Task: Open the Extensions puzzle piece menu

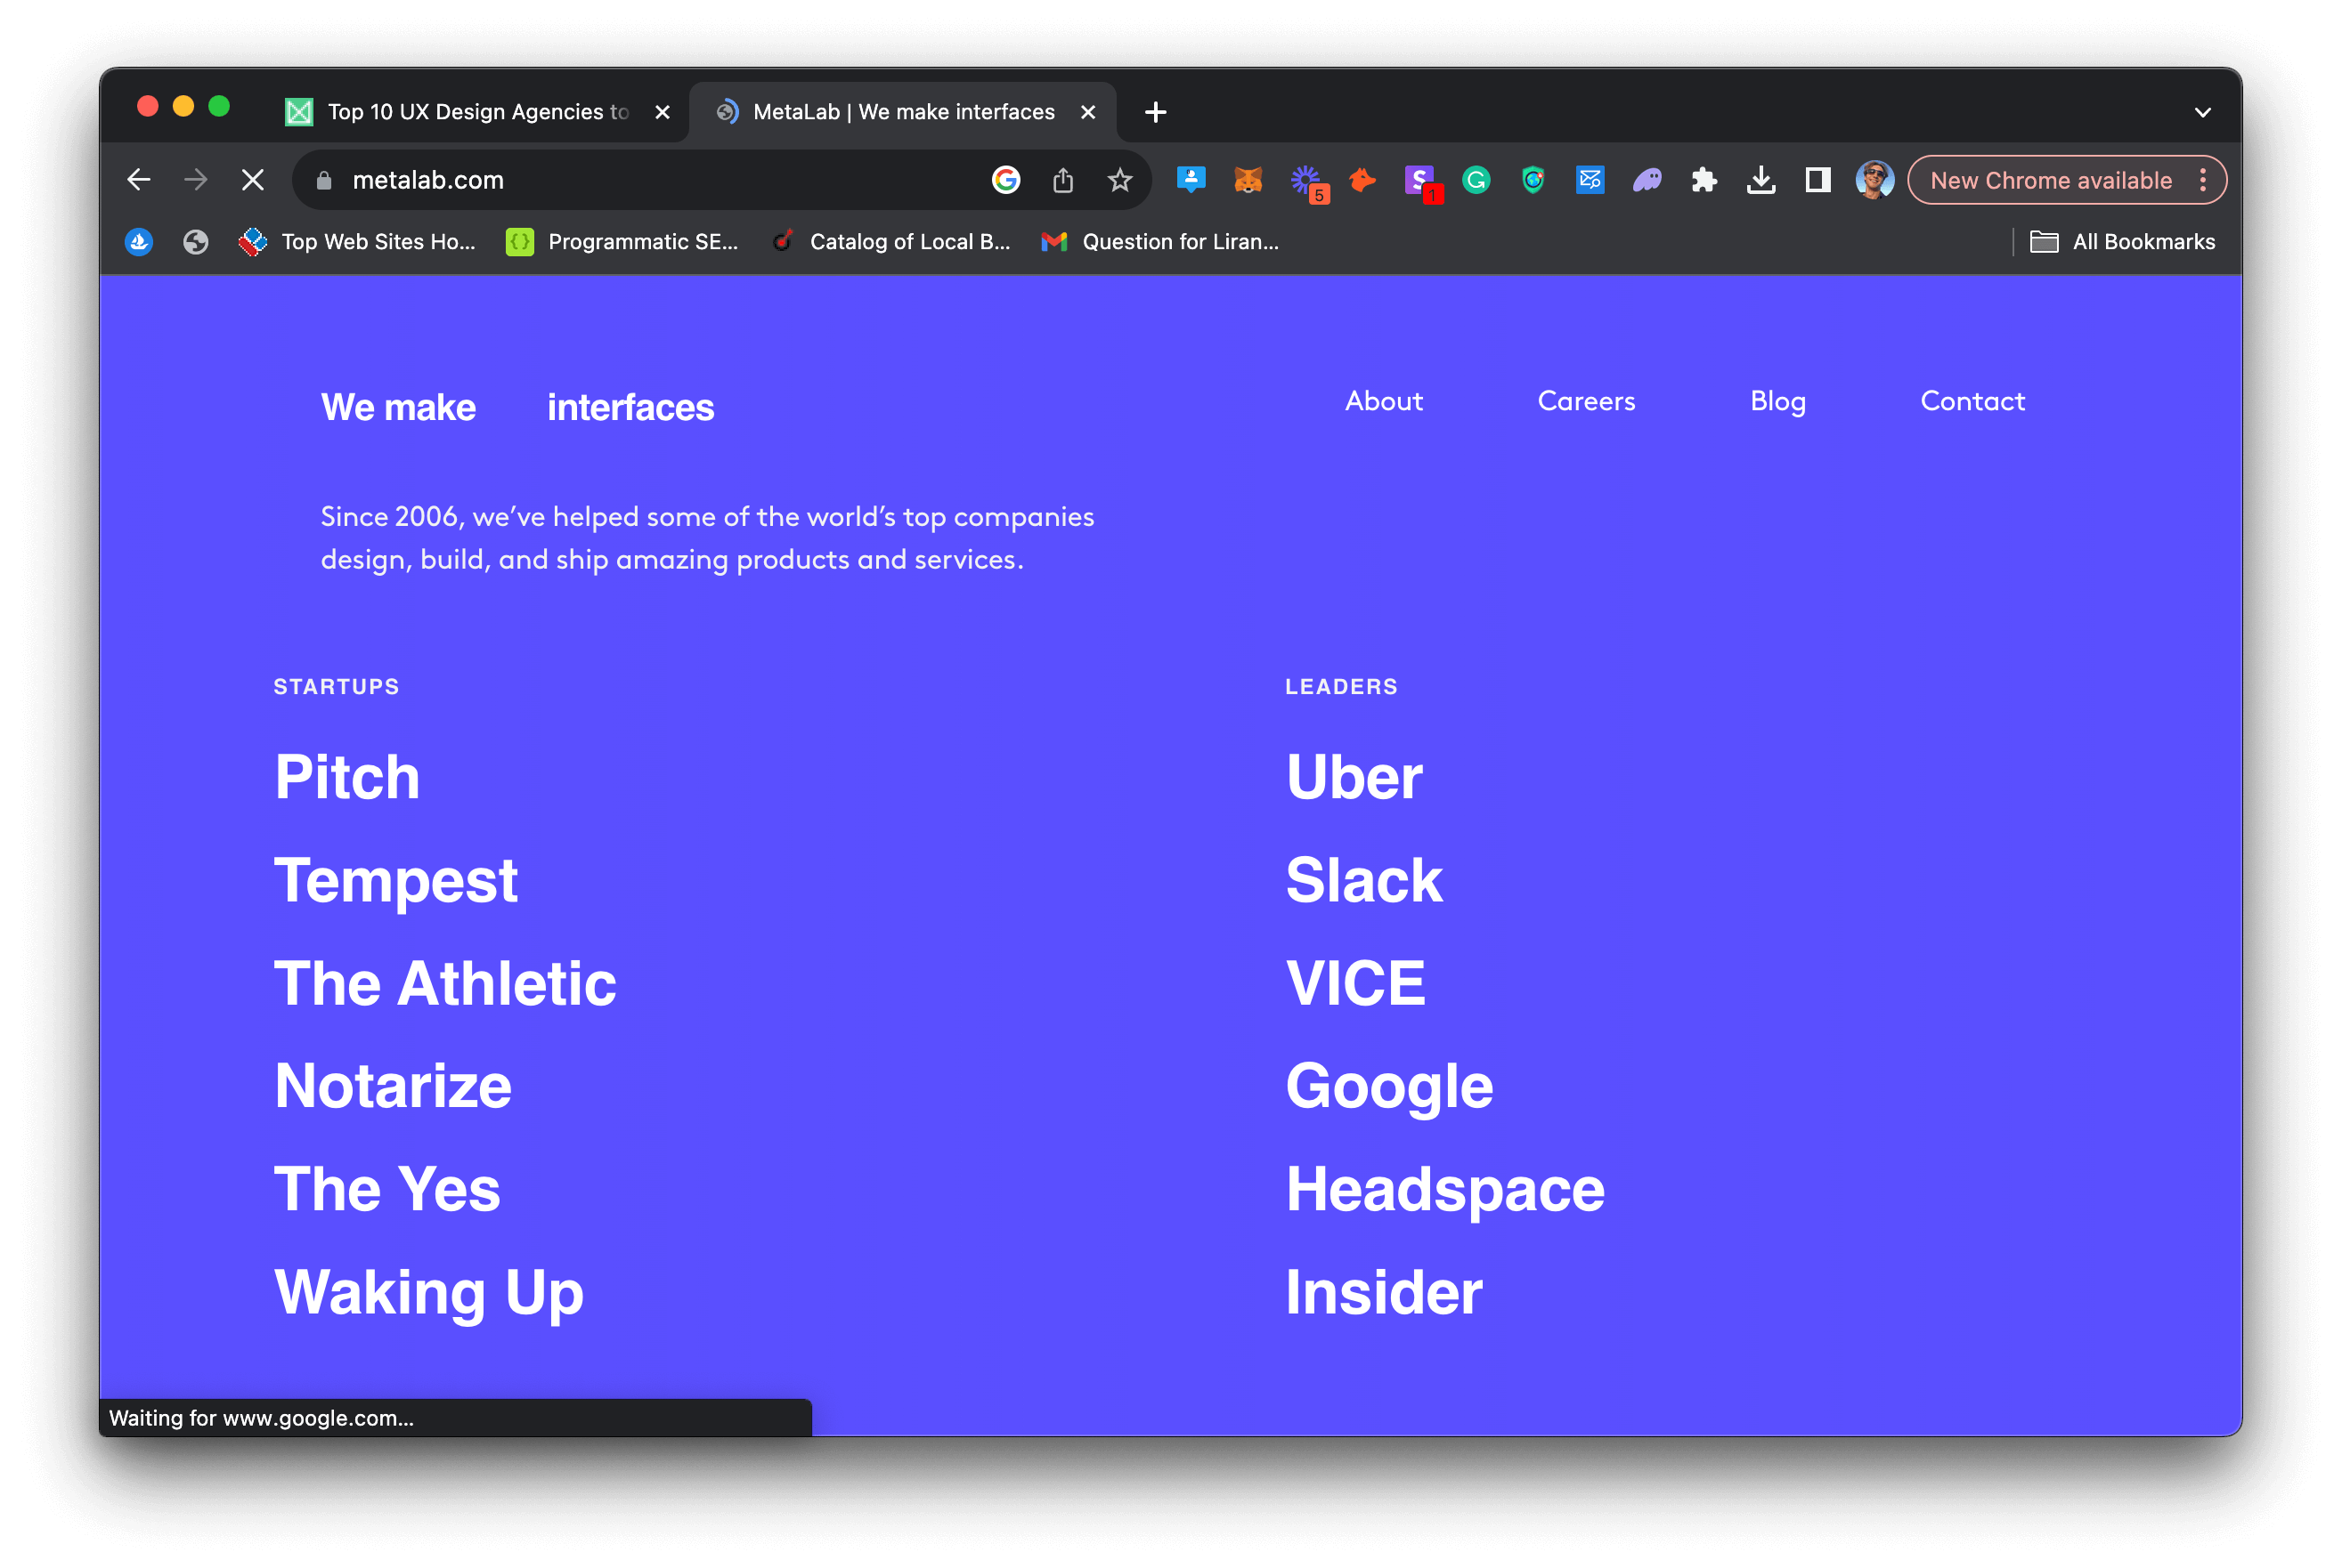Action: pos(1704,180)
